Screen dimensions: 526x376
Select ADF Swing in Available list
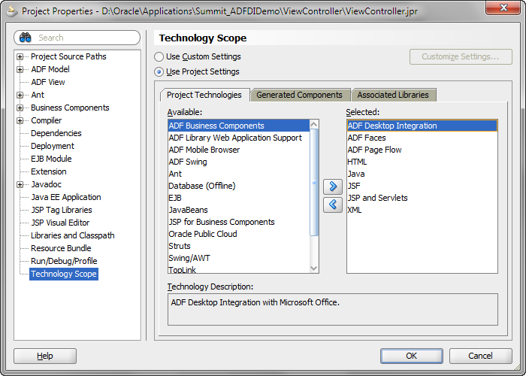click(x=238, y=162)
